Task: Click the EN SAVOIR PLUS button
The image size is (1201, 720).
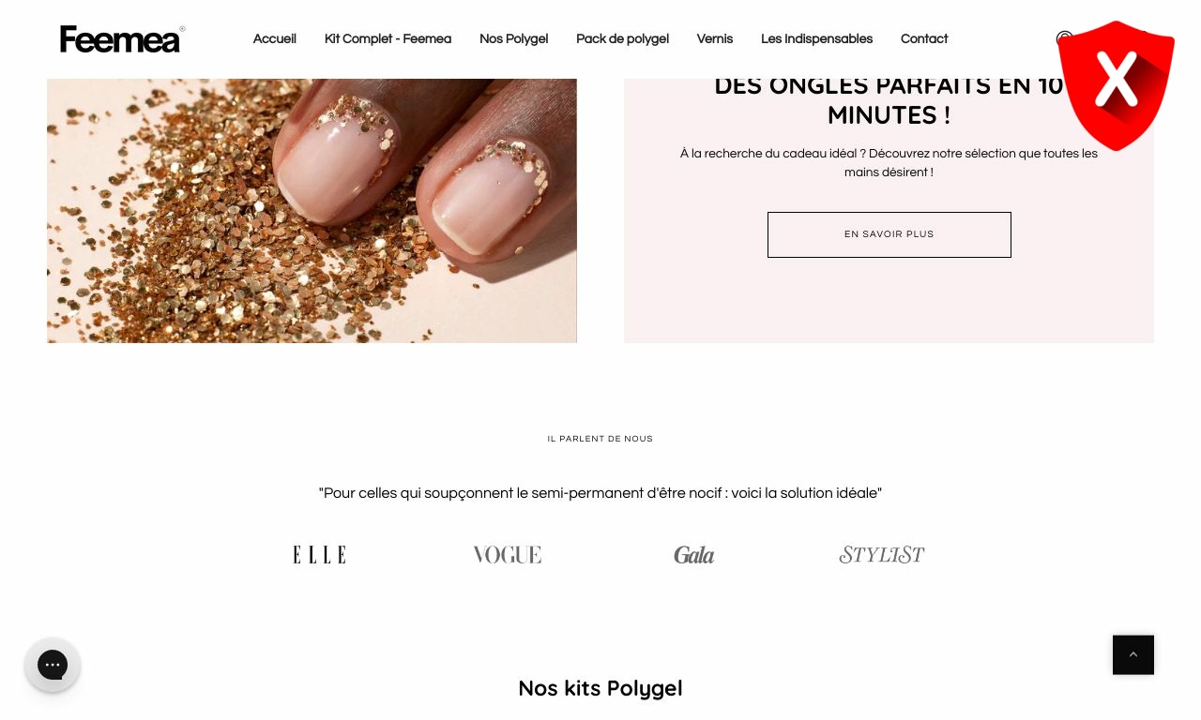Action: click(889, 234)
